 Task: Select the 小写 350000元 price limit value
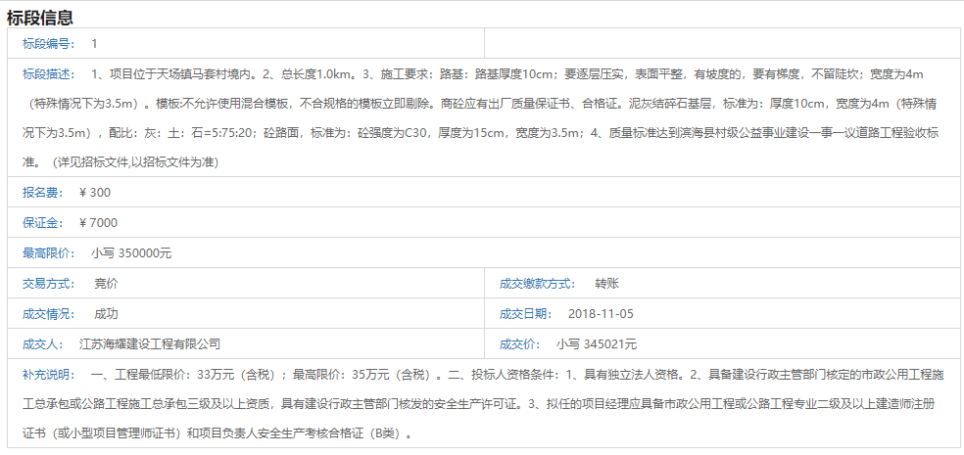131,252
